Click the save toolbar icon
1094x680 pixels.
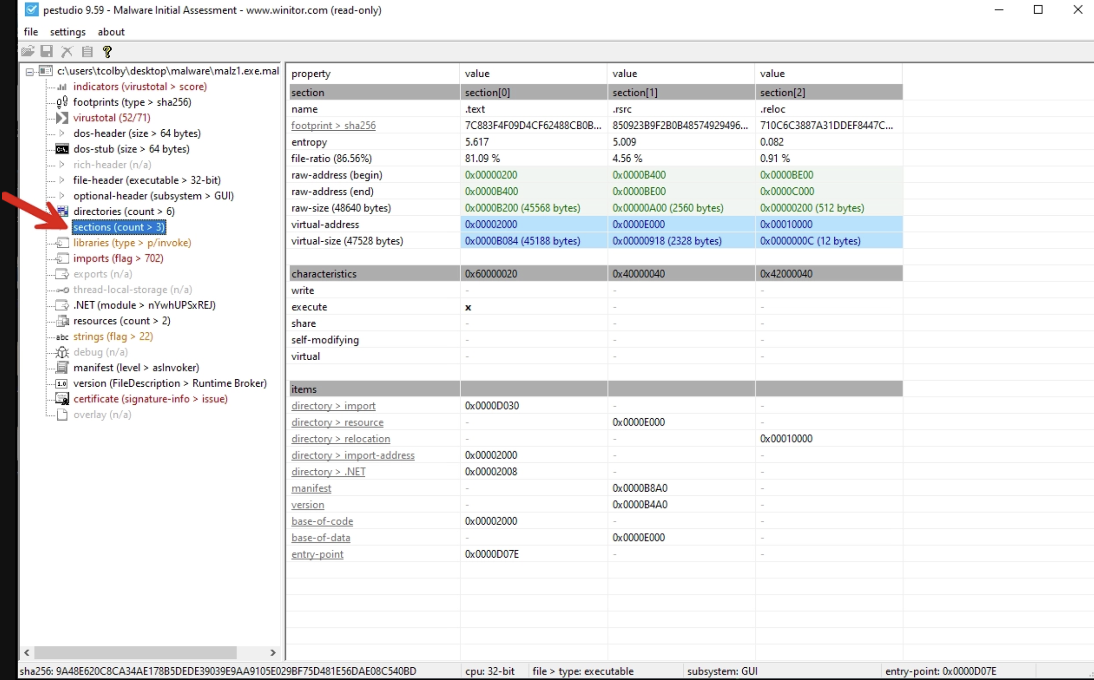tap(47, 51)
